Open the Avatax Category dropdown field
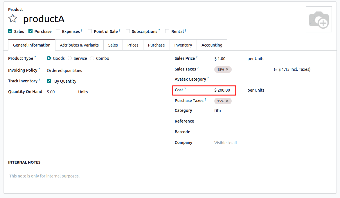Screen dimensions: 340x198 (273, 79)
